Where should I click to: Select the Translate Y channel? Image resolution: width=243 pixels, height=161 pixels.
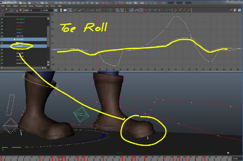(x=20, y=19)
